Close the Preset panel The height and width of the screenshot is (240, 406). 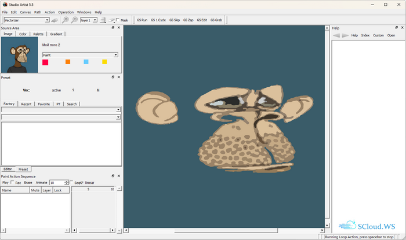click(119, 77)
